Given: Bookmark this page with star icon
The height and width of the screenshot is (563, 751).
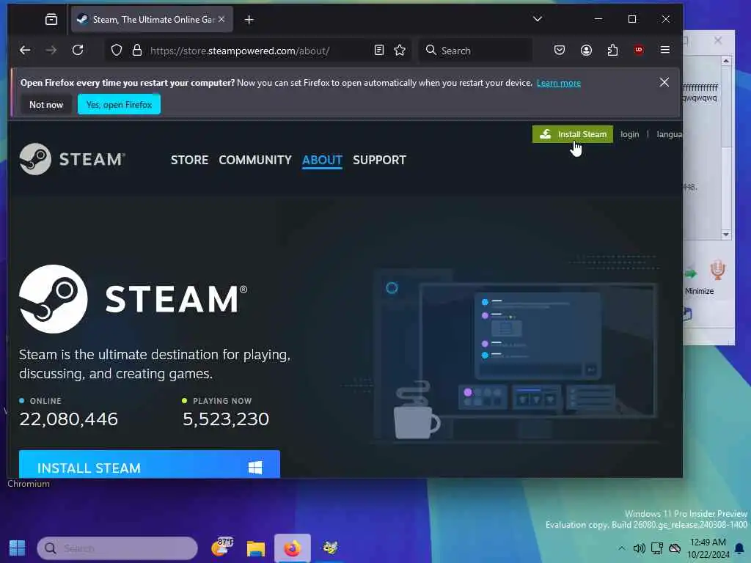Looking at the screenshot, I should (x=400, y=51).
